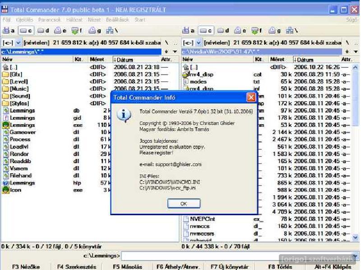Sort left panel by Név column

[37, 59]
